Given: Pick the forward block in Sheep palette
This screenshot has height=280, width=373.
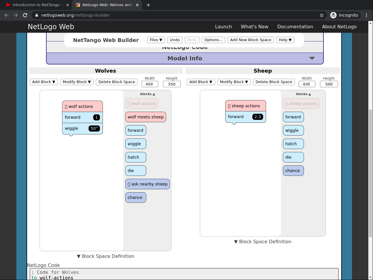Looking at the screenshot, I should [293, 117].
